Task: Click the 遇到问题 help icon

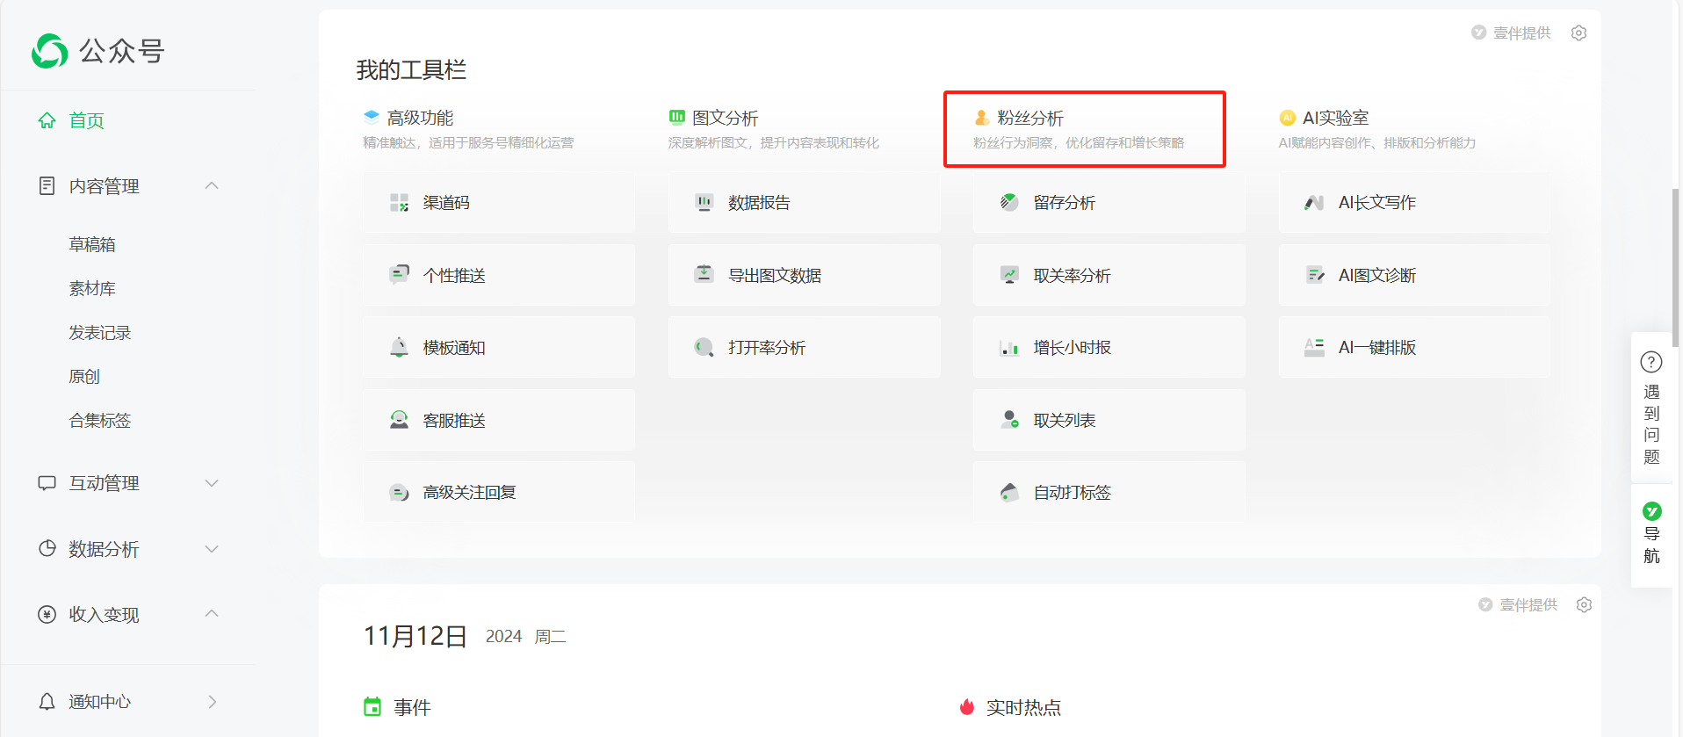Action: (1651, 362)
